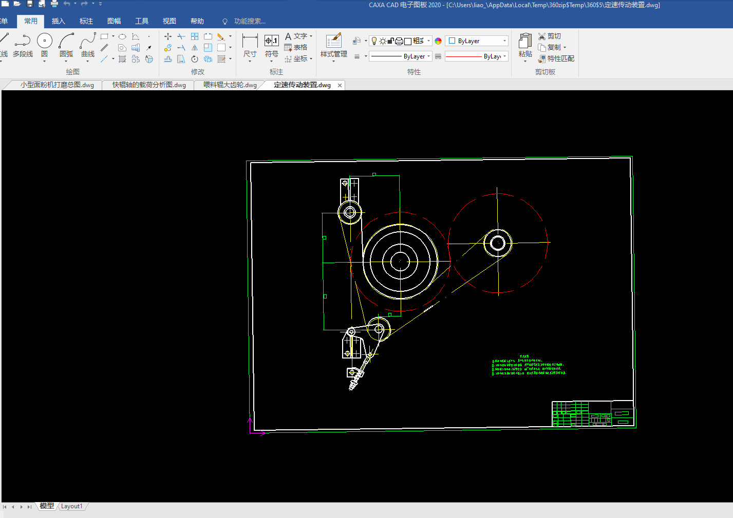Toggle layer freeze sun icon

[x=383, y=41]
